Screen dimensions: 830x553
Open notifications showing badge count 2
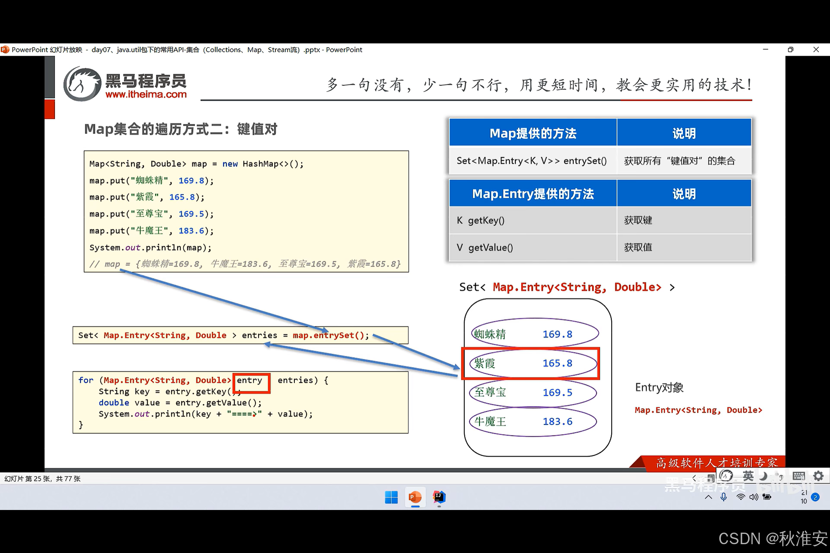pyautogui.click(x=815, y=498)
